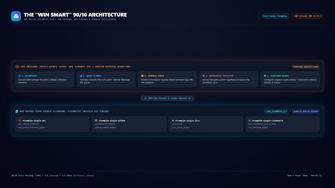
Task: Click the down arrow right of Schema Ingress
Action: point(189,98)
